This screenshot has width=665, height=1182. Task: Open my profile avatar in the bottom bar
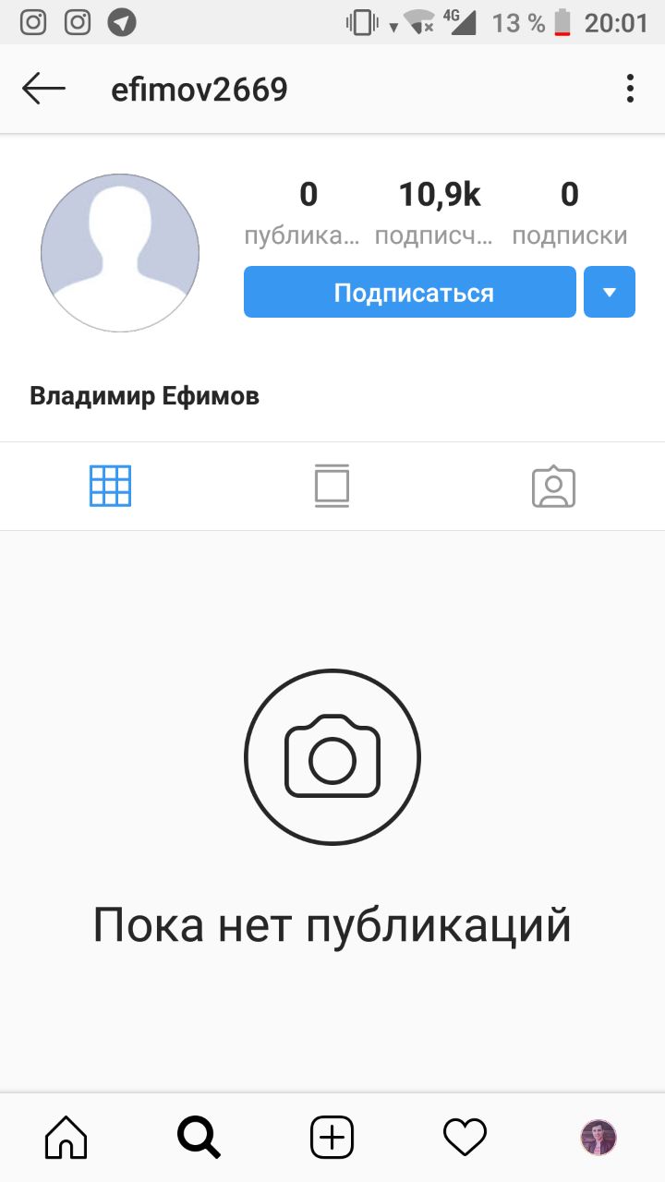tap(598, 1137)
